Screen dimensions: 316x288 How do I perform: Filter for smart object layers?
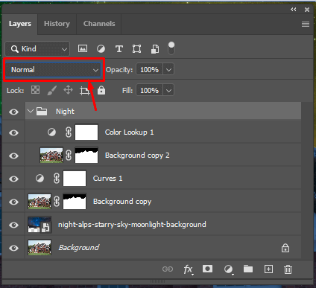click(x=155, y=49)
